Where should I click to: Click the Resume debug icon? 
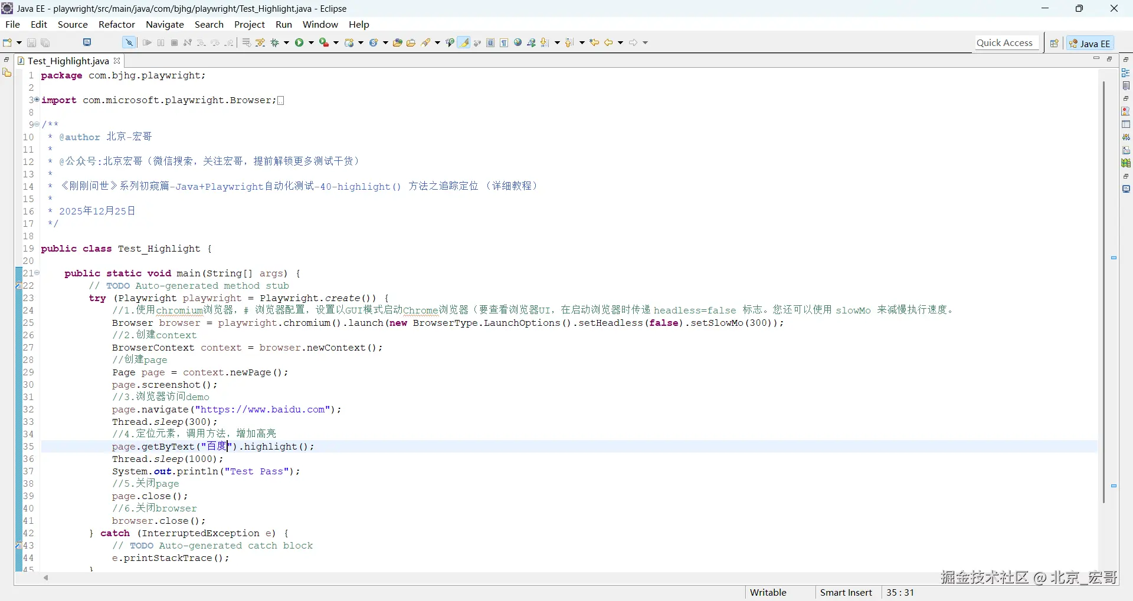pos(147,42)
